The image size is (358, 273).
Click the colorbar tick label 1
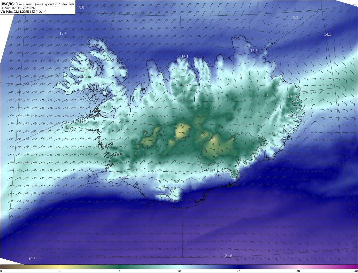click(60, 271)
